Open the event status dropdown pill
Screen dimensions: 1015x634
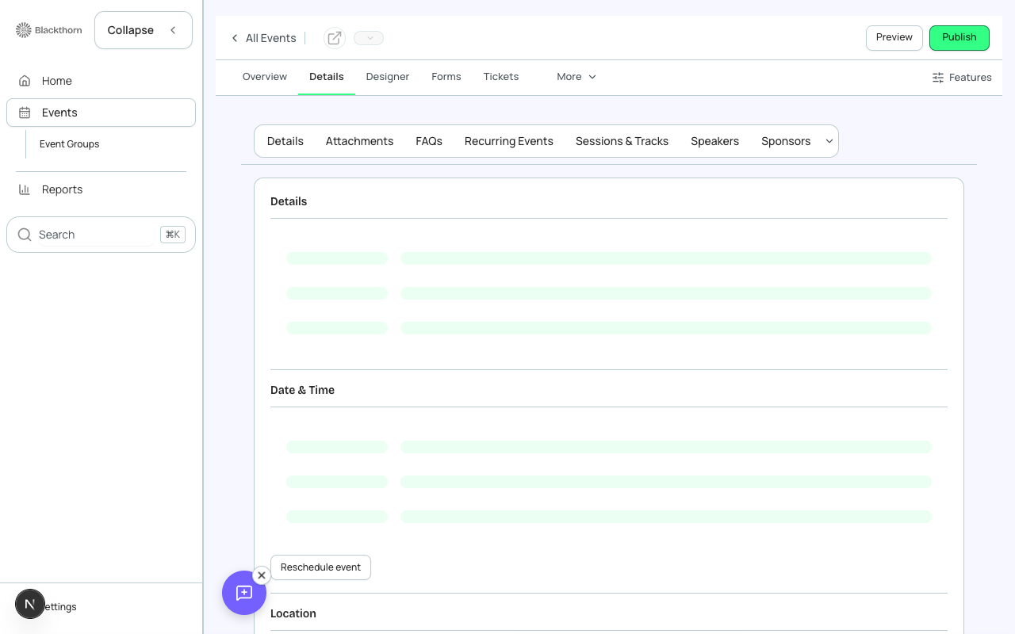[369, 38]
